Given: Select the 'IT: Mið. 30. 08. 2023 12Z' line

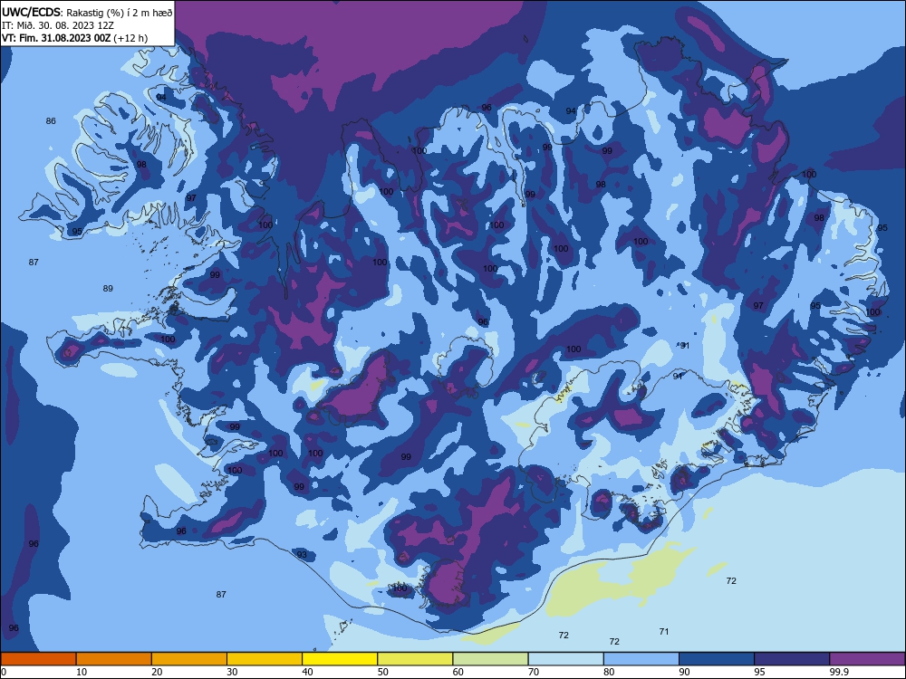Looking at the screenshot, I should [x=57, y=25].
